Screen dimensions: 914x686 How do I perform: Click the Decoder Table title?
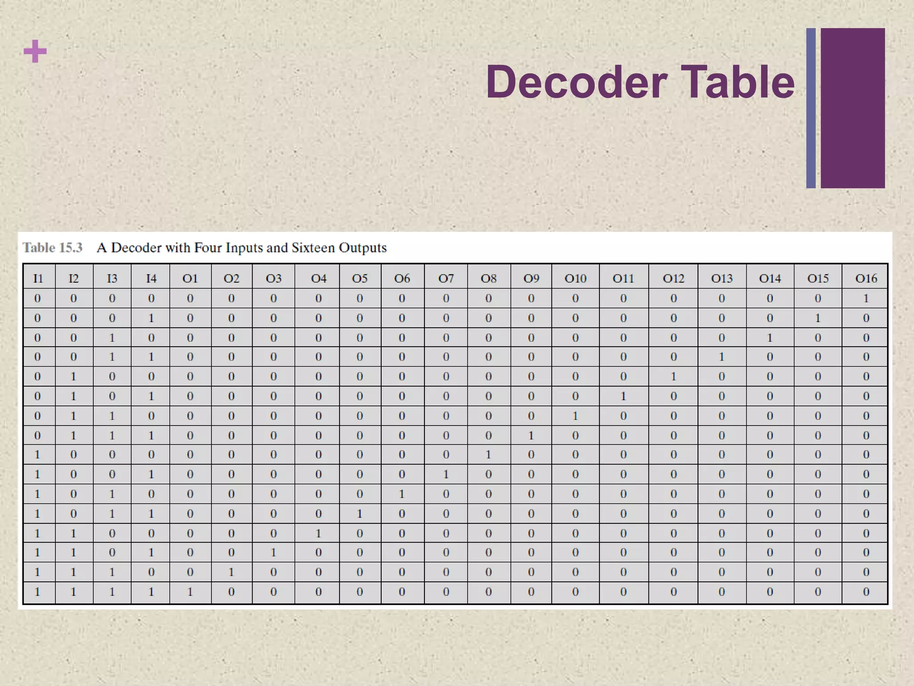tap(640, 82)
